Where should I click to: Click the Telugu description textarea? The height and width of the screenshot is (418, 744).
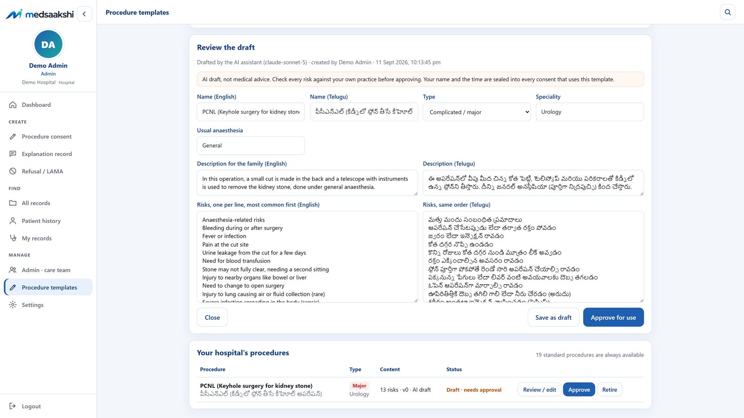click(533, 183)
